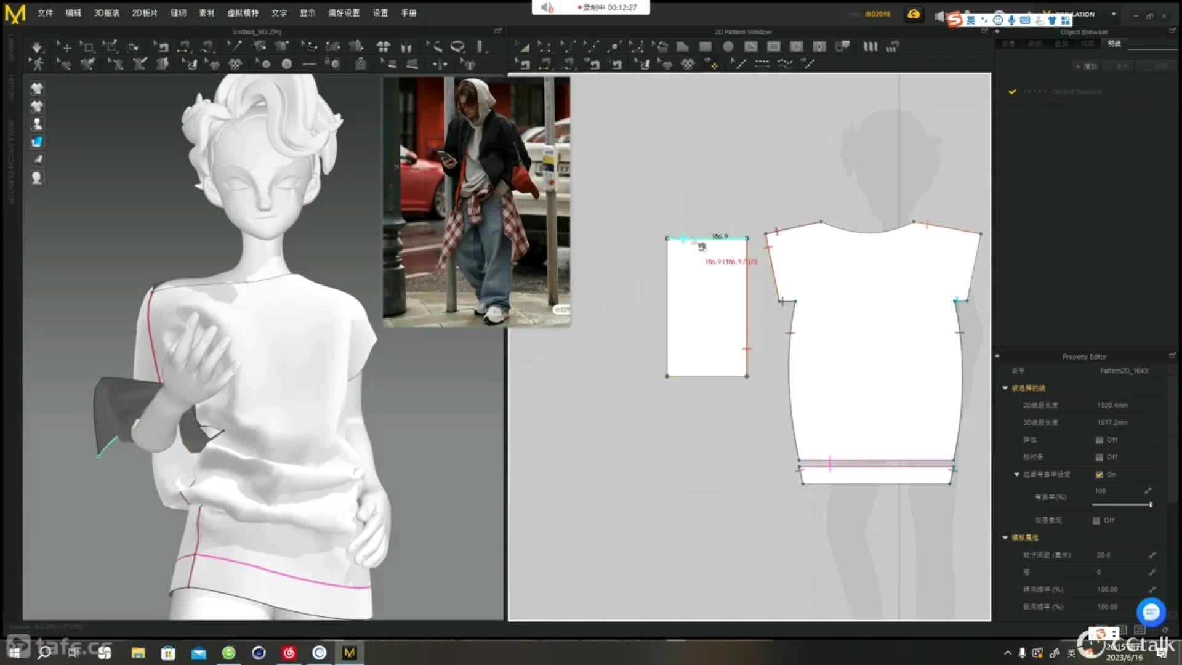Screen dimensions: 1182x665
Task: Adjust the 弯曲率 slider handle
Action: tap(1151, 505)
